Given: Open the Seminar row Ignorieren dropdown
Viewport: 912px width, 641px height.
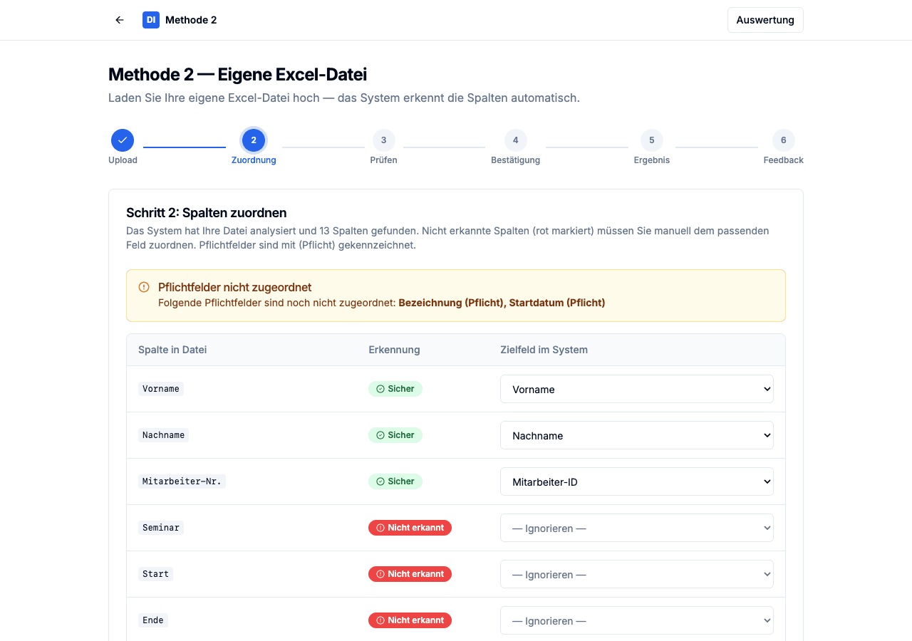Looking at the screenshot, I should coord(636,528).
